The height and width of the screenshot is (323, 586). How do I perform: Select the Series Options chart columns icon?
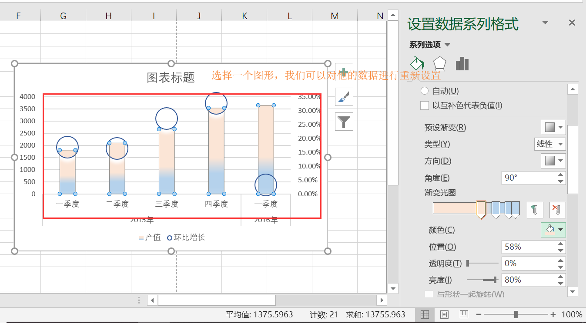click(462, 63)
